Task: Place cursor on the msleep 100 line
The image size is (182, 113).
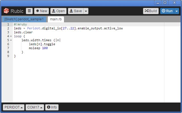Action: (38, 48)
